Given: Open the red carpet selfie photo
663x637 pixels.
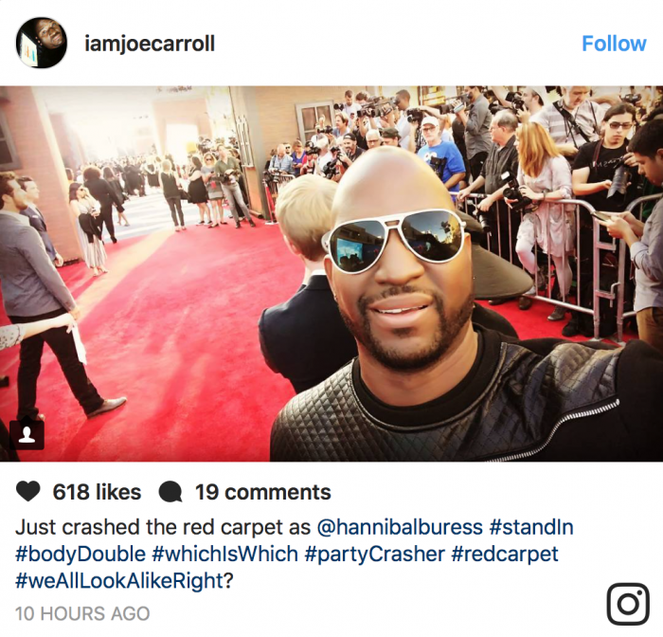Looking at the screenshot, I should pos(331,274).
